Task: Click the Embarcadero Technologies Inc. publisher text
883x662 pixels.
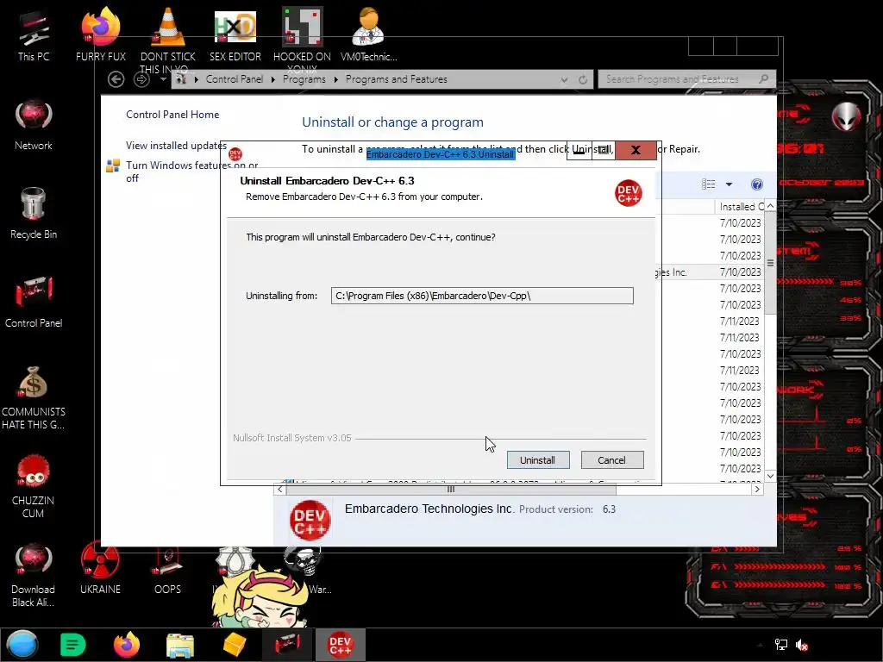Action: click(x=429, y=509)
